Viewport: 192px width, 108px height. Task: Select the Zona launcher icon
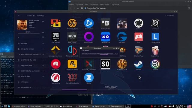coord(89,77)
